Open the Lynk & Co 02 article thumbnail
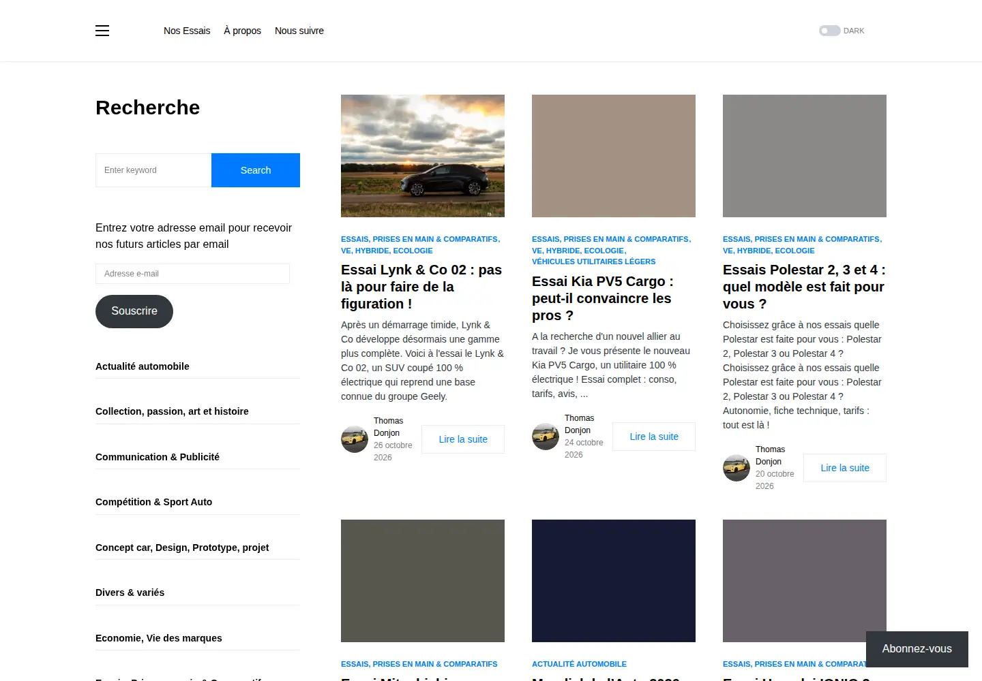The height and width of the screenshot is (681, 982). coord(423,156)
